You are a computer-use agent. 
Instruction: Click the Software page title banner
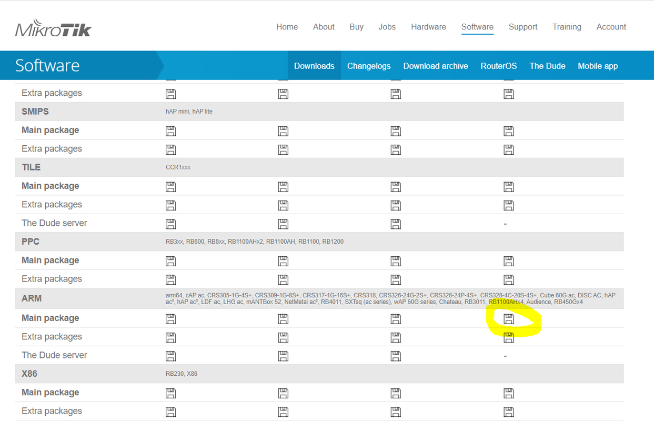pyautogui.click(x=47, y=66)
